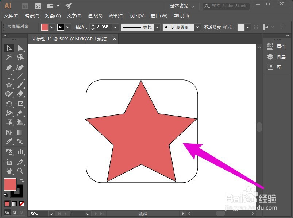
Task: Enable Draw Behind mode
Action: (x=15, y=213)
